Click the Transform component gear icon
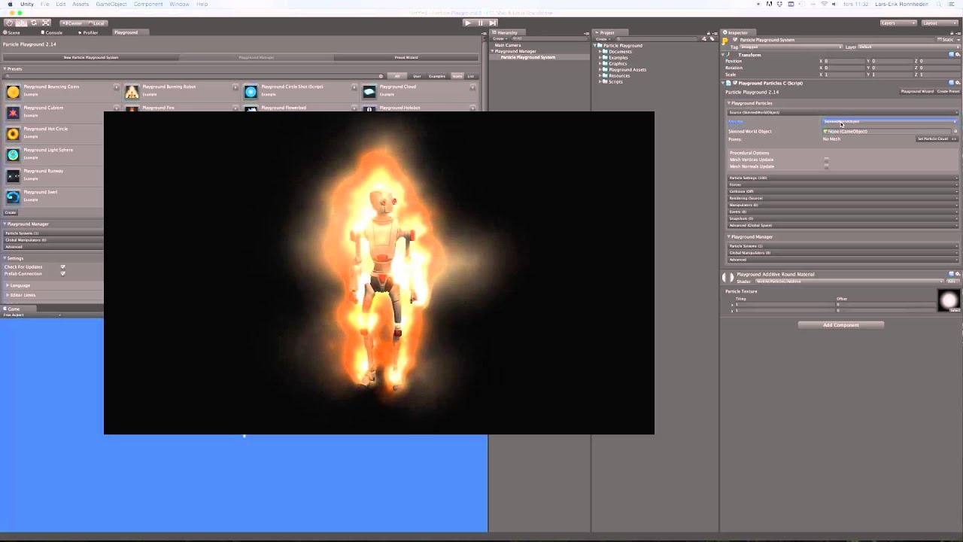 (x=957, y=55)
